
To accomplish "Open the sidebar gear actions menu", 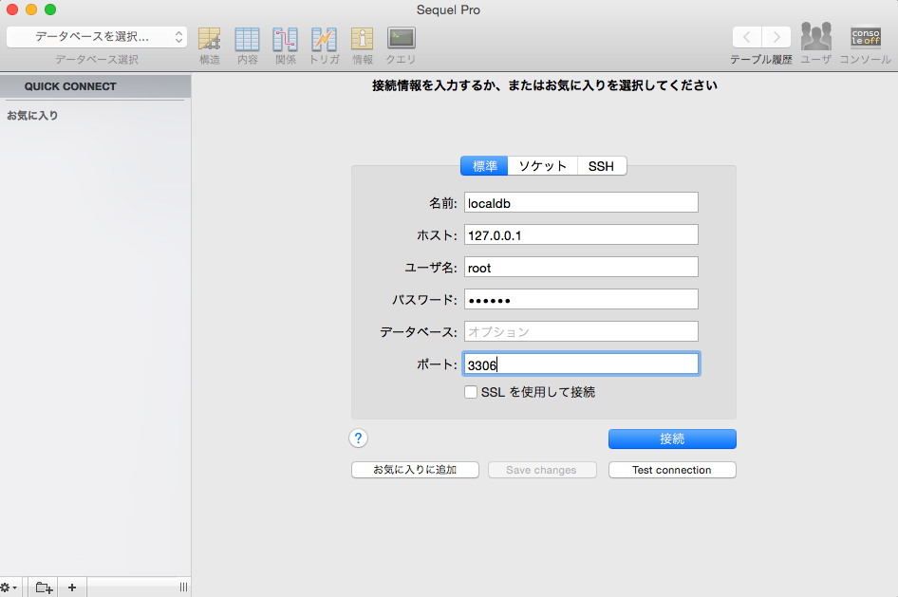I will pos(8,588).
